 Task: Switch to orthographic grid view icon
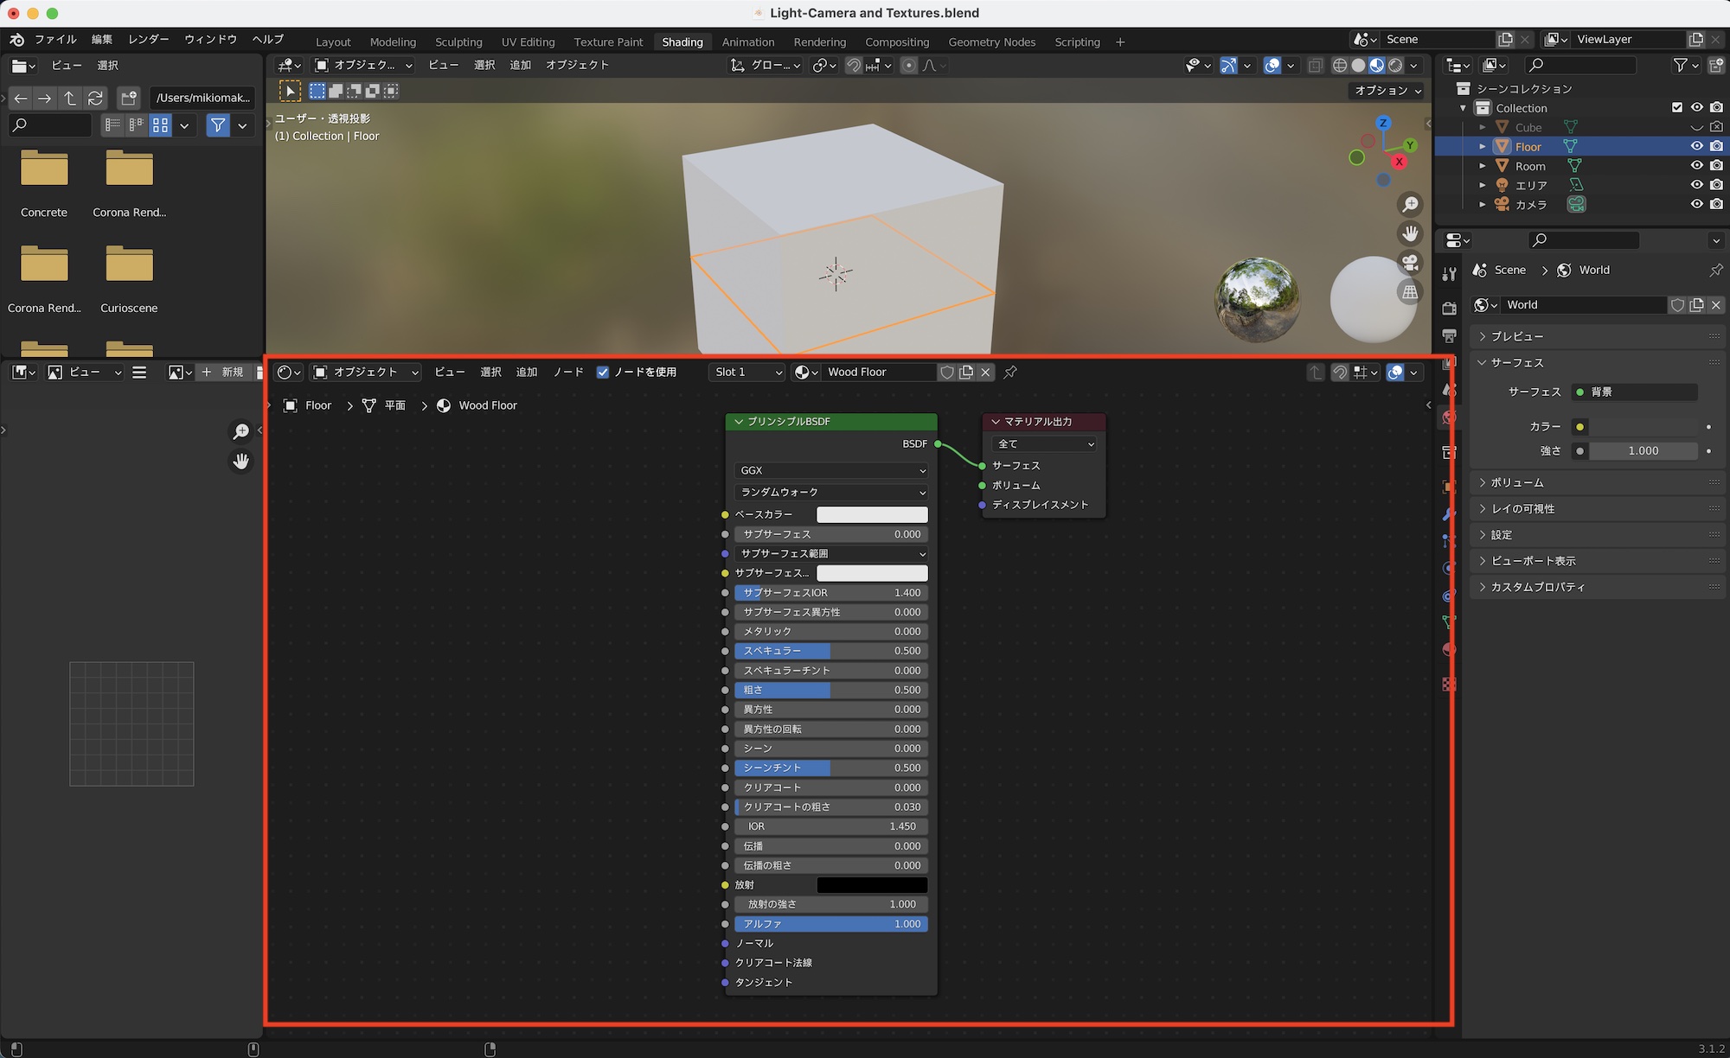1410,292
